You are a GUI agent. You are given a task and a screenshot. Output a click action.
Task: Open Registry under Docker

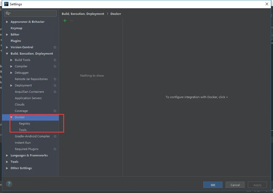tap(25, 124)
